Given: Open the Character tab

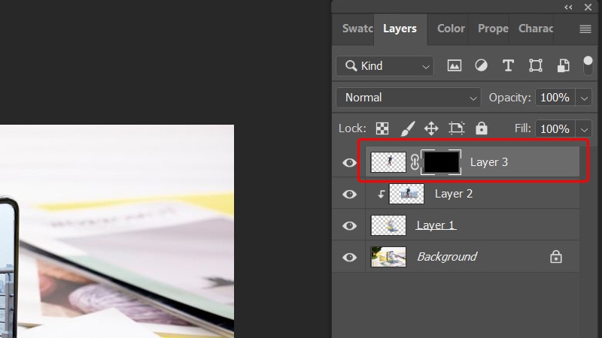Looking at the screenshot, I should pos(536,29).
